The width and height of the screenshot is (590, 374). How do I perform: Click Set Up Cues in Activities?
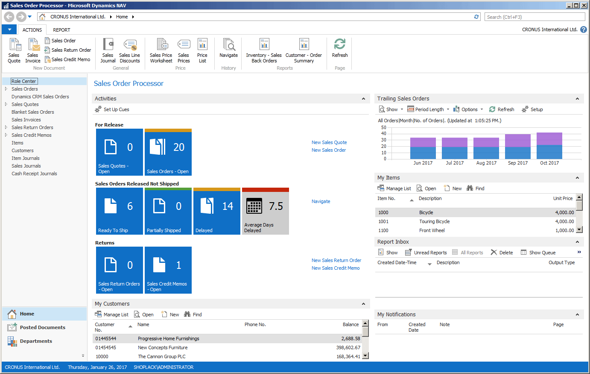[x=112, y=109]
